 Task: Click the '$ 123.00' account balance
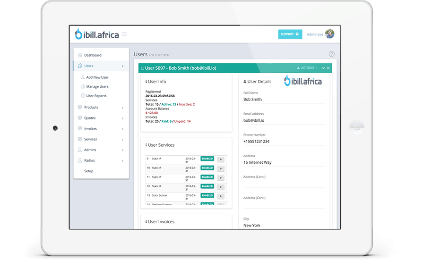pos(151,113)
